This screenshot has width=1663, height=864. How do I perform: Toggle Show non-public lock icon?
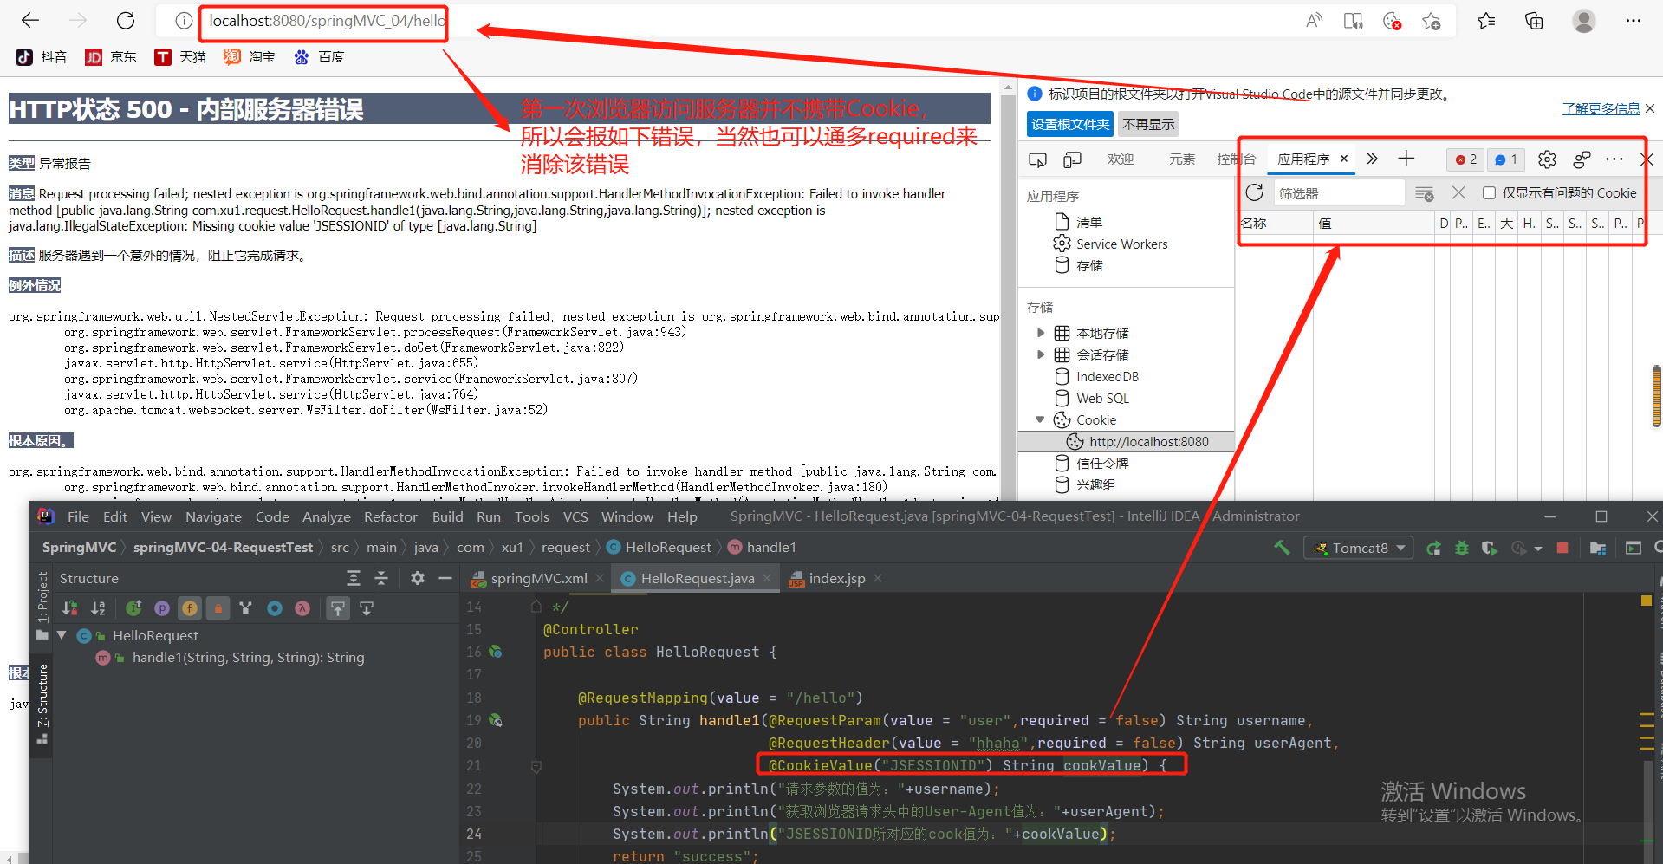pyautogui.click(x=218, y=608)
